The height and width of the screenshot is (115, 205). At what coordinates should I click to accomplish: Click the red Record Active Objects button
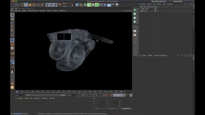pos(107,95)
